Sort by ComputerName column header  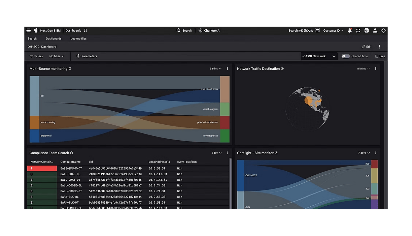tap(70, 162)
